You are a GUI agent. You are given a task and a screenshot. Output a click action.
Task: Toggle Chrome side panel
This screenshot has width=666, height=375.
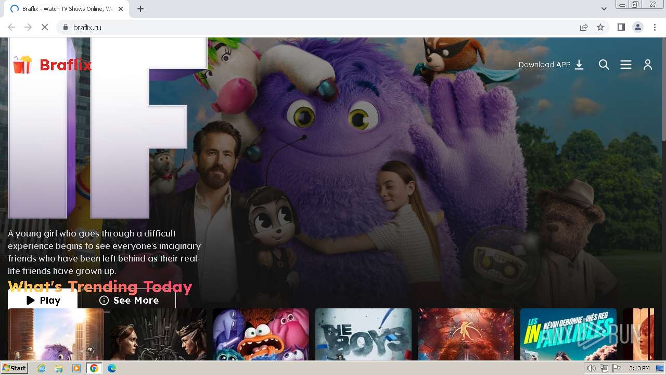[621, 27]
